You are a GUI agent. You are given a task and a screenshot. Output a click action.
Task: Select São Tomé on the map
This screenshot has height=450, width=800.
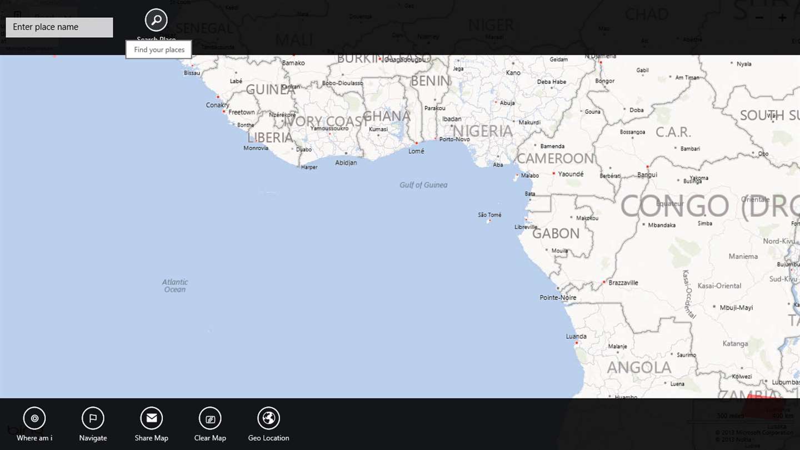(x=490, y=215)
